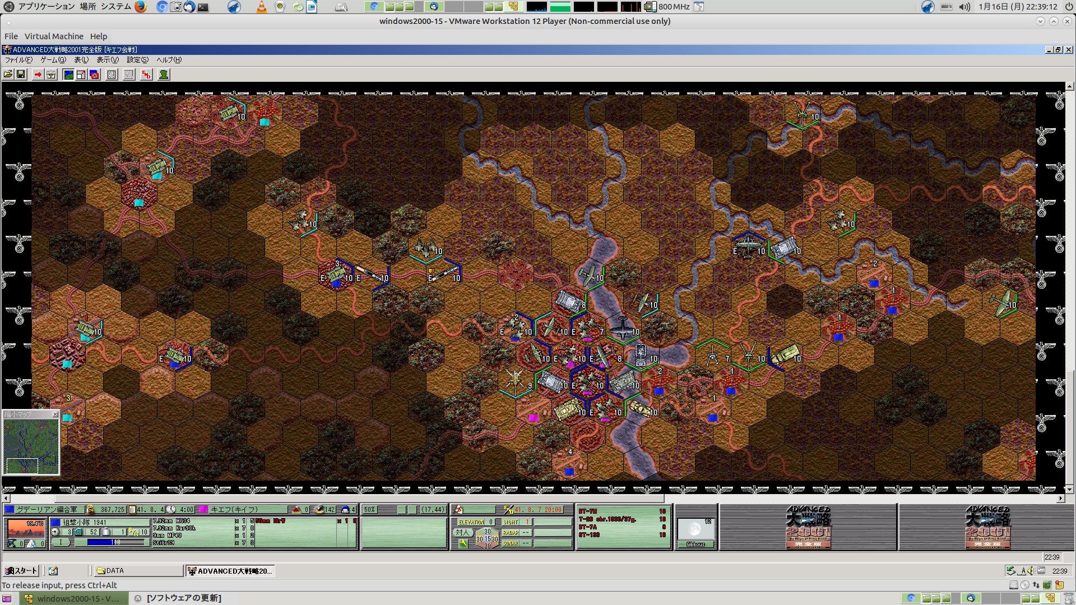1076x605 pixels.
Task: Click the blue and red emblem toolbar icon
Action: click(x=94, y=75)
